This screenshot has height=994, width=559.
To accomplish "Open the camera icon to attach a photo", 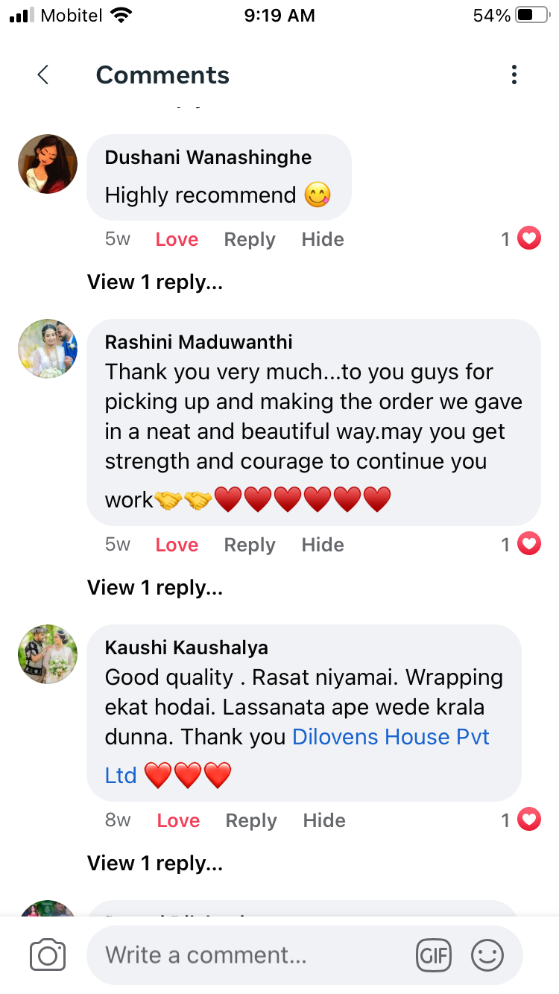I will pyautogui.click(x=48, y=955).
